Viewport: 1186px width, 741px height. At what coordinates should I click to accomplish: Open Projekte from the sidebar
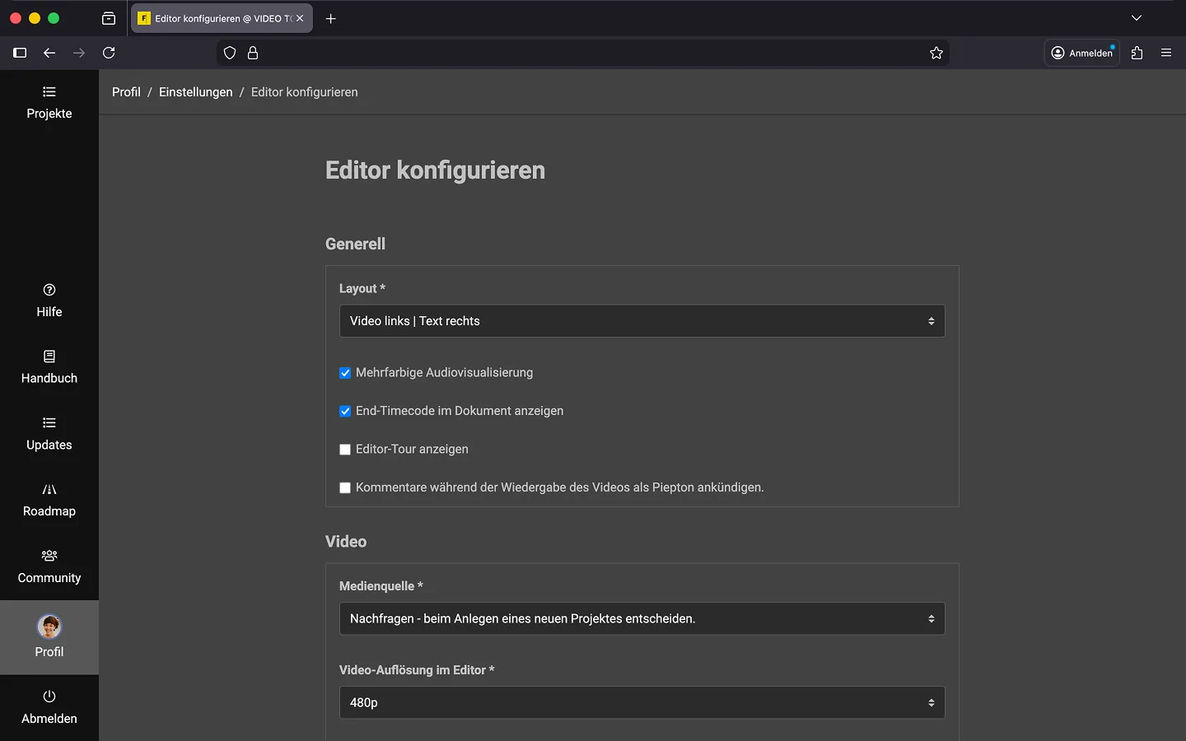[x=49, y=103]
